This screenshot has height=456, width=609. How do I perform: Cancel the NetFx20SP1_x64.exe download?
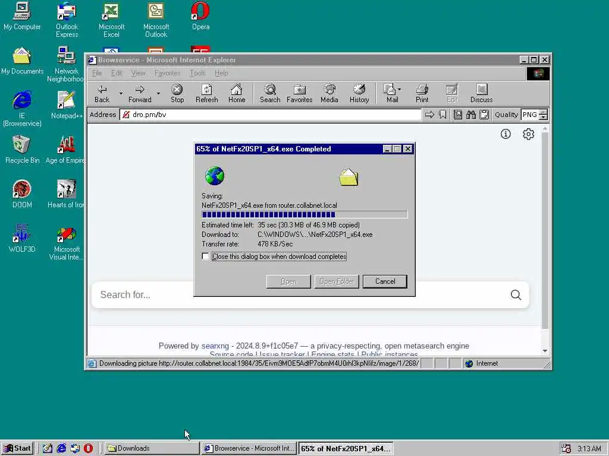point(385,281)
